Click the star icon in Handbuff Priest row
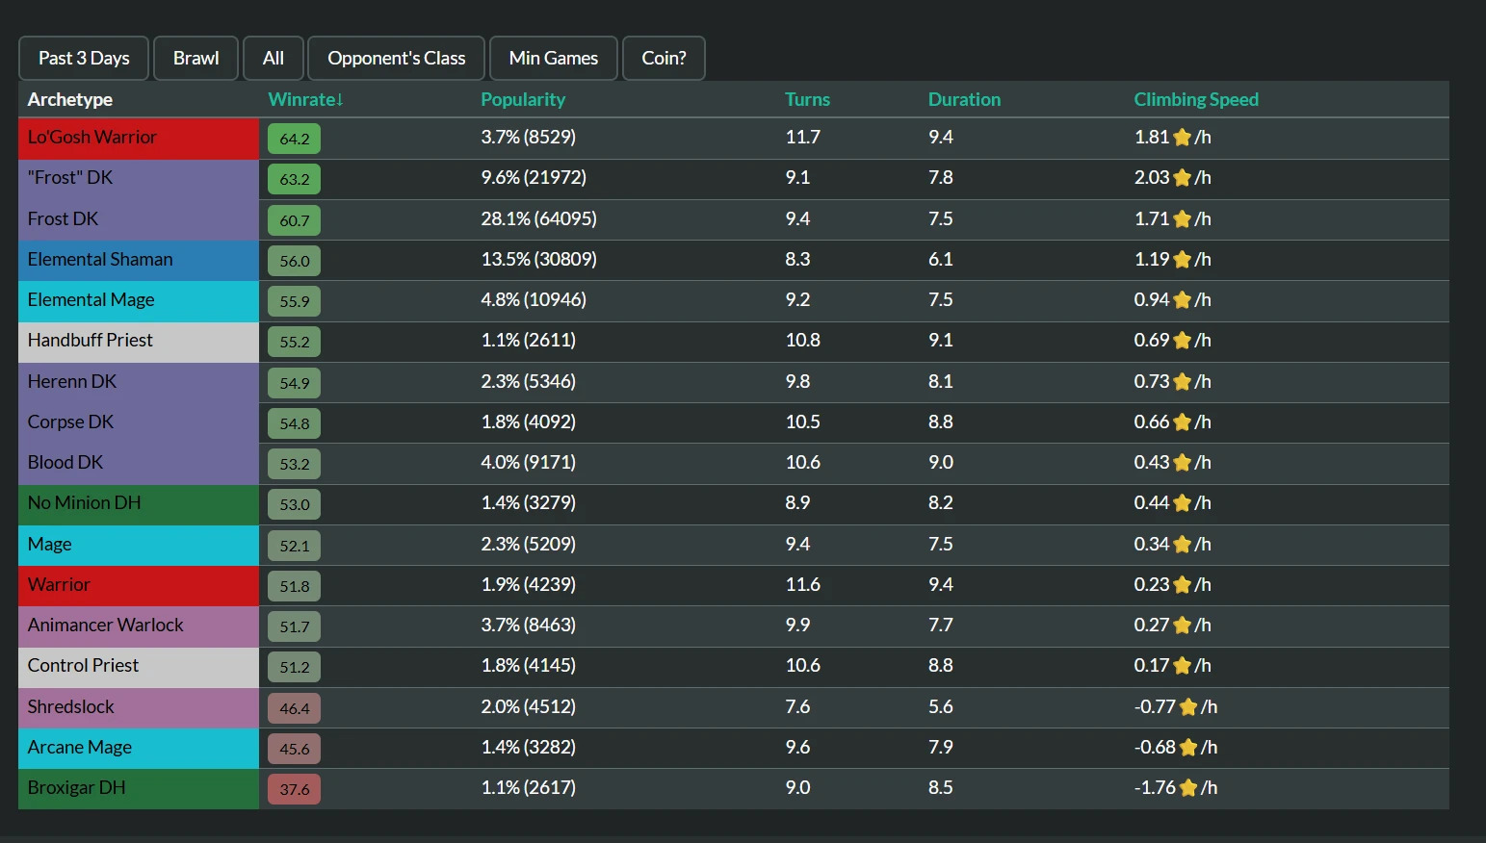The height and width of the screenshot is (843, 1486). click(x=1182, y=341)
